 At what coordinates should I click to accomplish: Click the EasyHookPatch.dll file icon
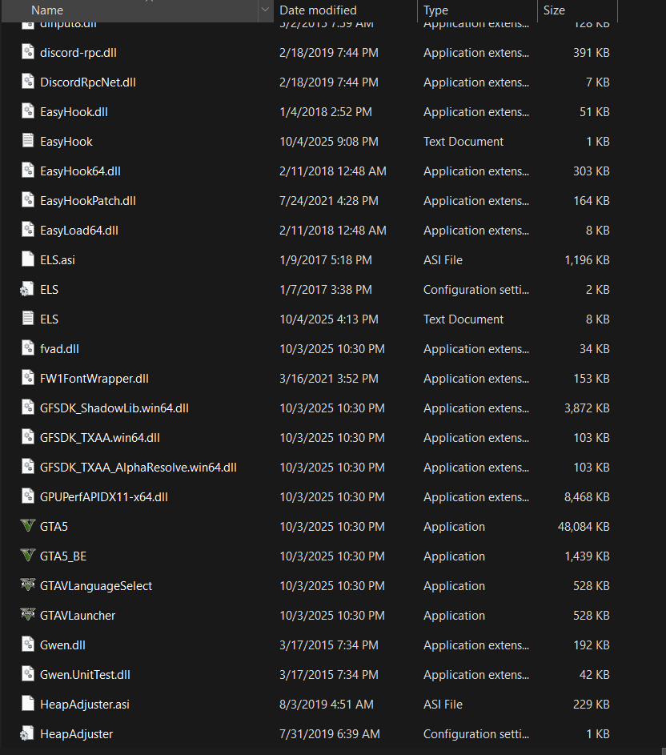(x=28, y=200)
